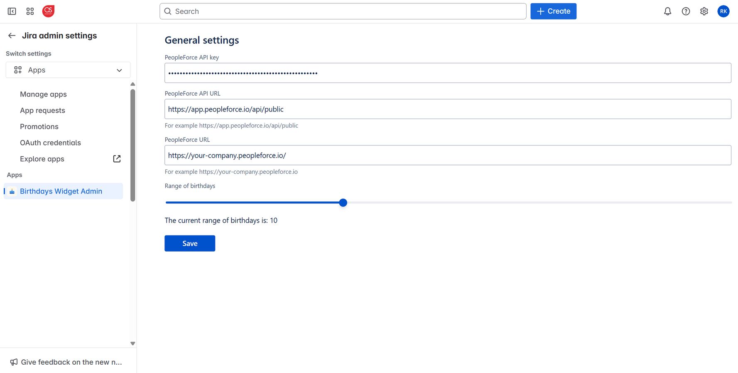Select Promotions in the sidebar
The image size is (738, 373).
click(x=39, y=126)
